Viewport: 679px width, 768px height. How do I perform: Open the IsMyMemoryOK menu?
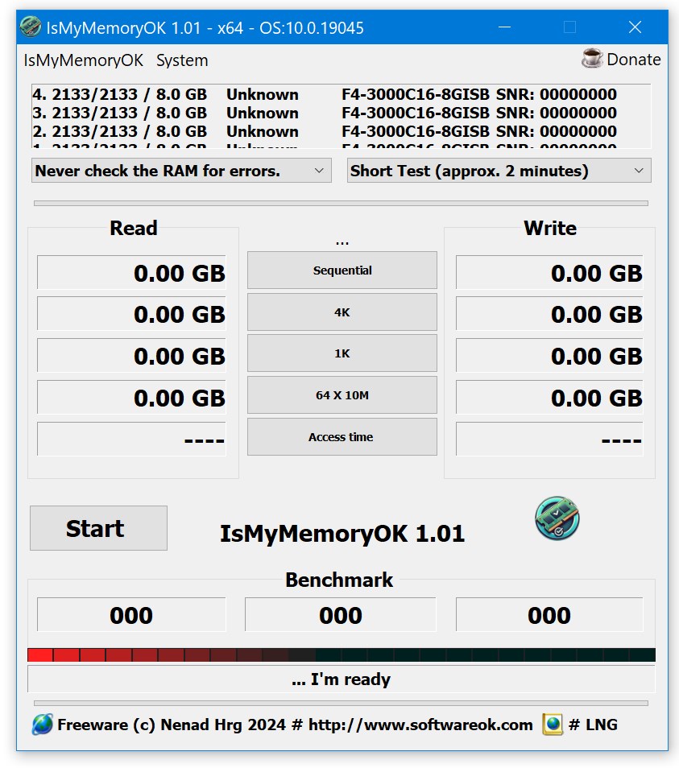82,60
